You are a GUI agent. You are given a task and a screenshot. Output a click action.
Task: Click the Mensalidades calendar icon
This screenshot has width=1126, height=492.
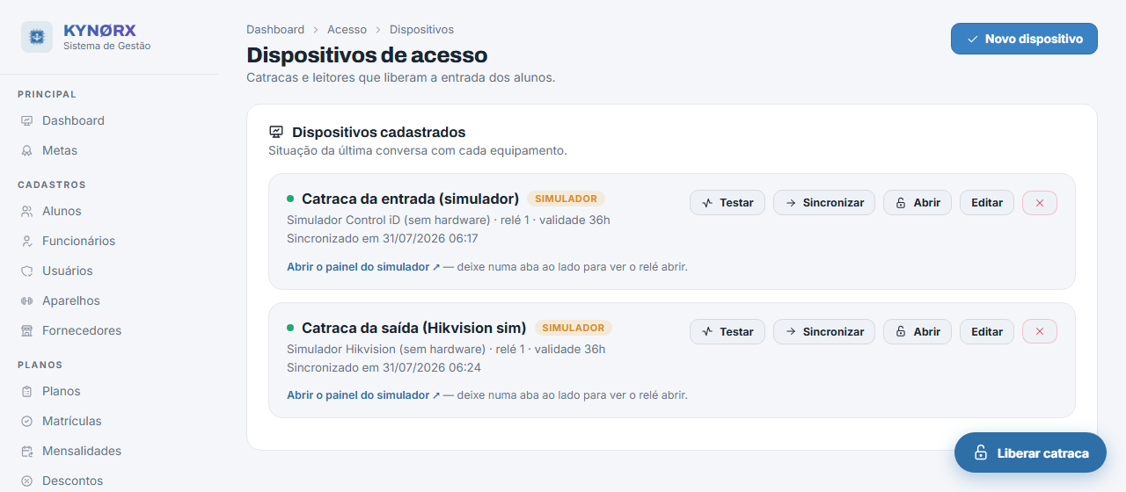click(26, 451)
